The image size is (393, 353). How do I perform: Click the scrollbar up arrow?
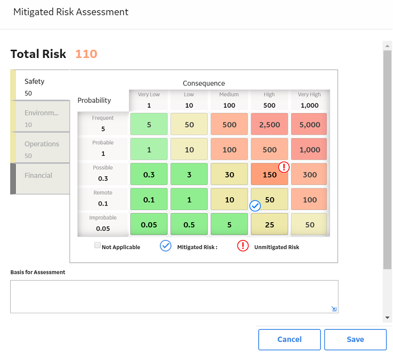387,46
